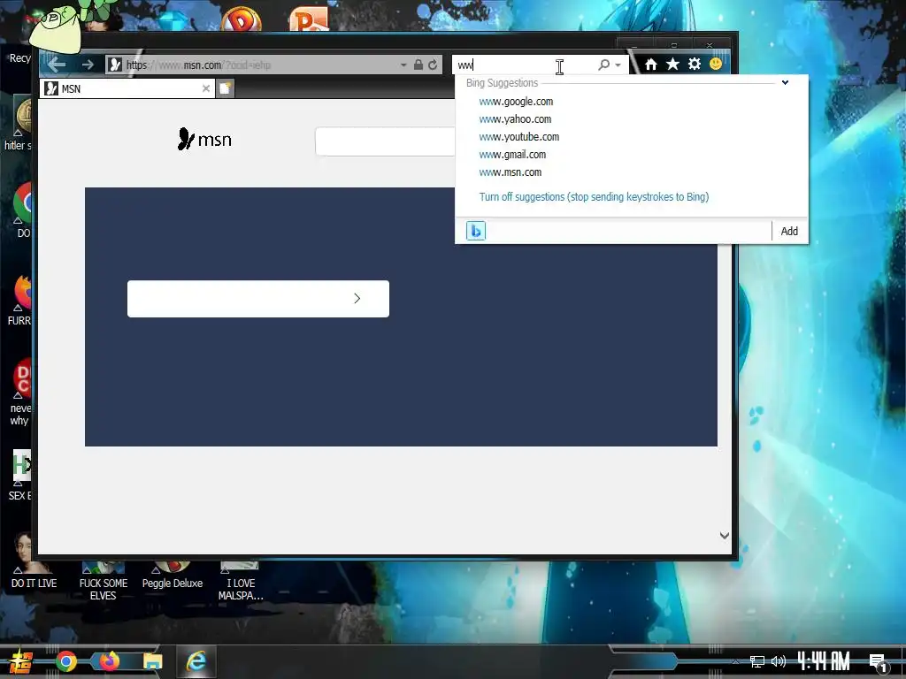
Task: Click the white banner box with arrow
Action: pyautogui.click(x=258, y=299)
